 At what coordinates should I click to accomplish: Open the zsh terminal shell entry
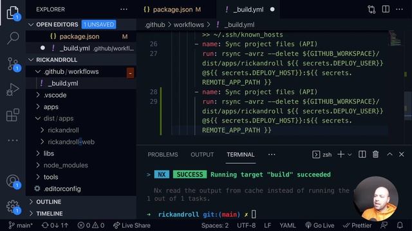(x=322, y=155)
